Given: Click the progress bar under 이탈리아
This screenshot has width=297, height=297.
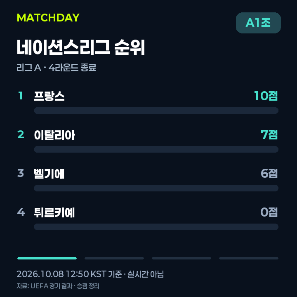Looking at the screenshot, I should point(156,149).
